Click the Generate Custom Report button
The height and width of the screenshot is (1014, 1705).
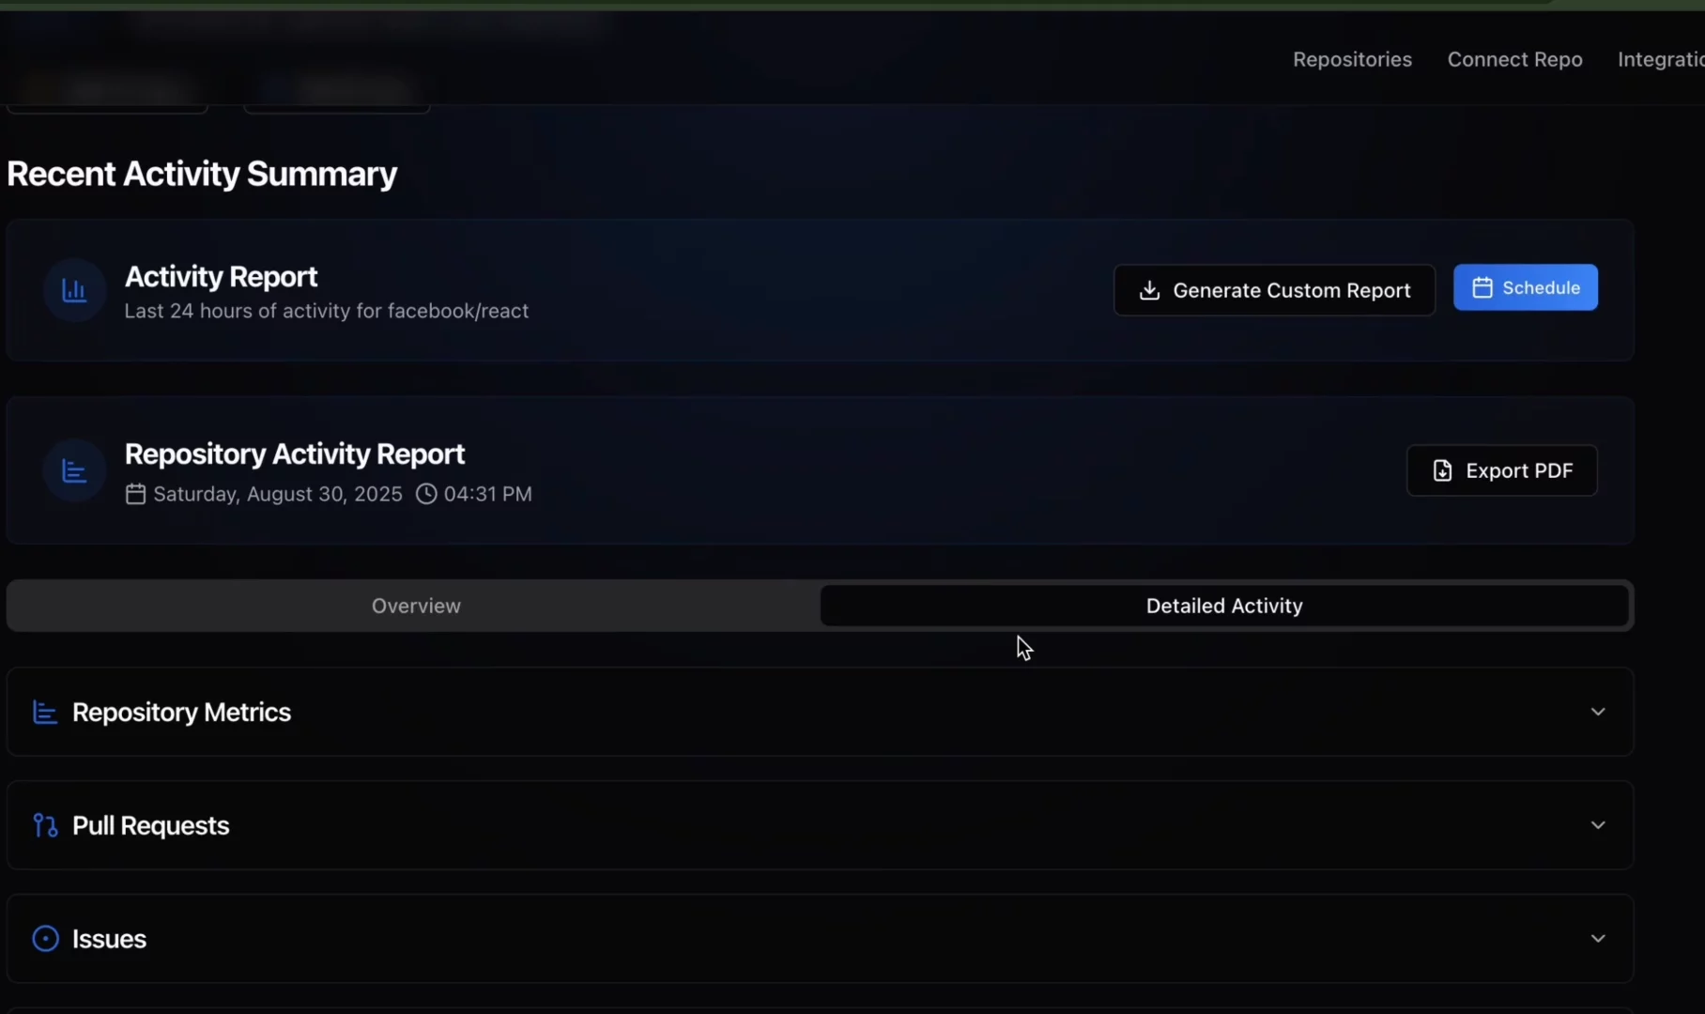tap(1274, 290)
